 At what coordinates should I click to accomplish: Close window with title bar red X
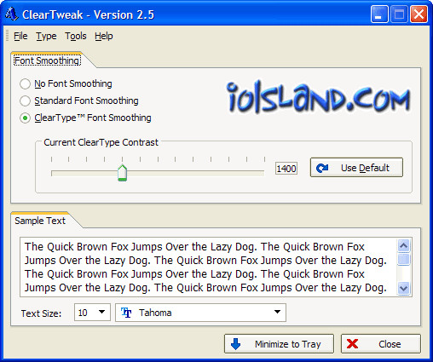(x=419, y=14)
